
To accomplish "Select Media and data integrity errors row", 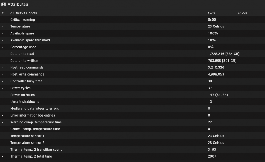I will click(x=132, y=108).
